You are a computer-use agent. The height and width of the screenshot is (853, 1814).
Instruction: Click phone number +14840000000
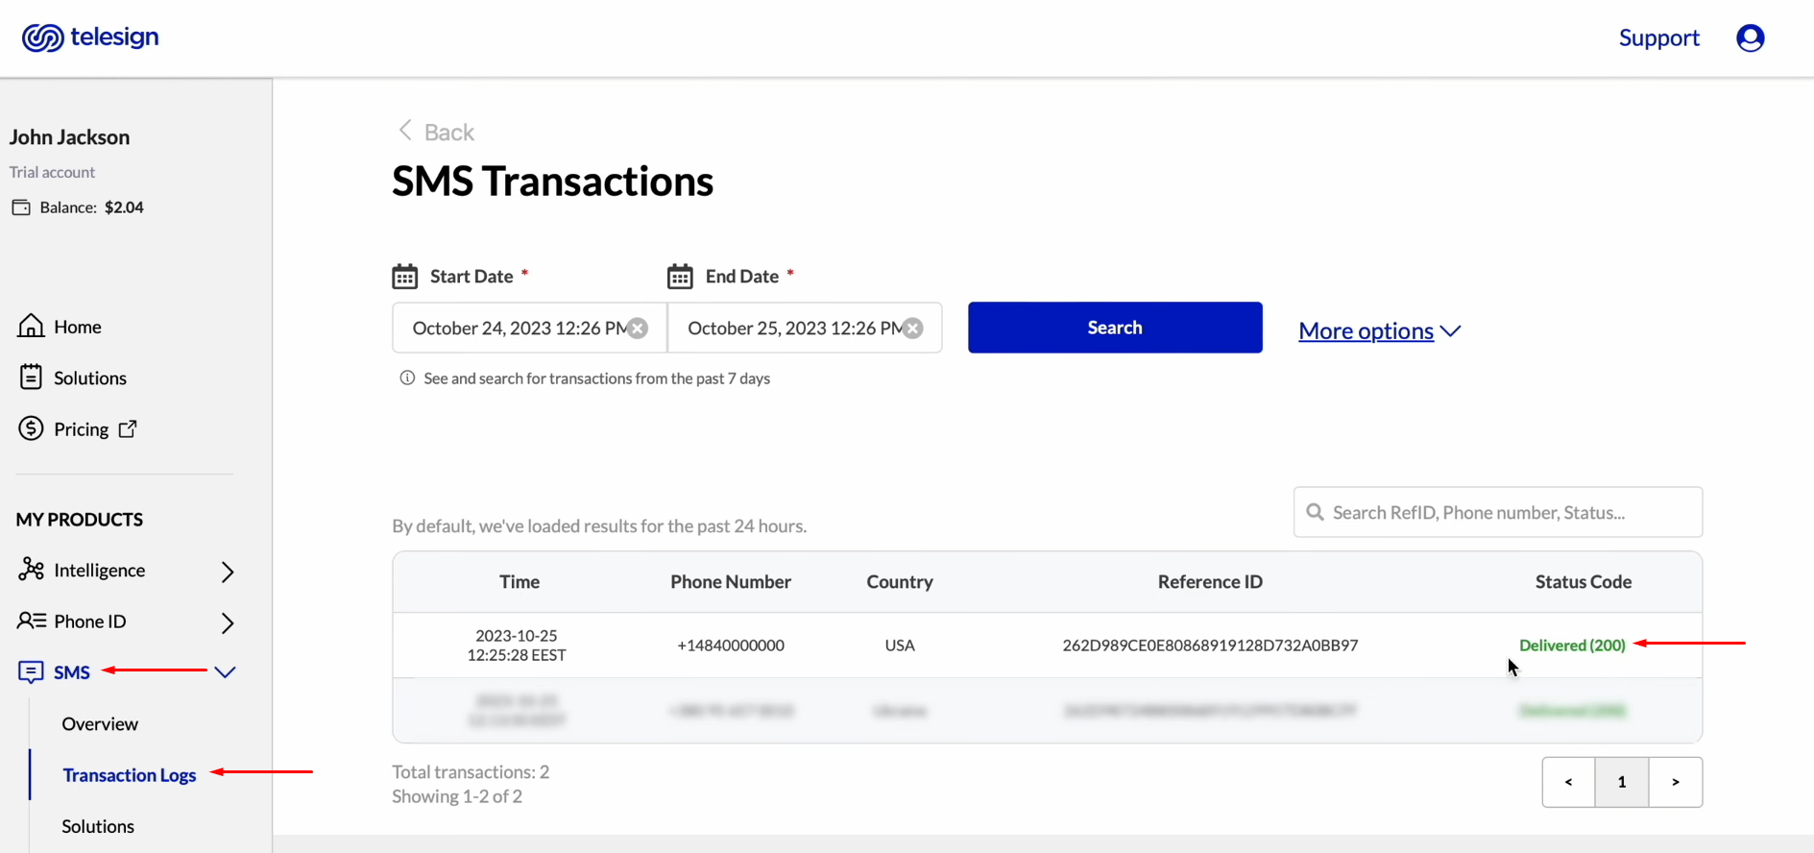(x=731, y=646)
